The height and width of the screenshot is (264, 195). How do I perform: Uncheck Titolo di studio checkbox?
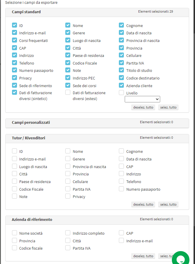121,70
